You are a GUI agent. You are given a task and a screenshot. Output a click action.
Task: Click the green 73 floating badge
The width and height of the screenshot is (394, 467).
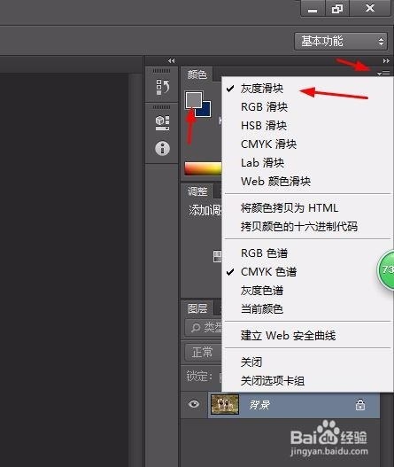coord(386,270)
